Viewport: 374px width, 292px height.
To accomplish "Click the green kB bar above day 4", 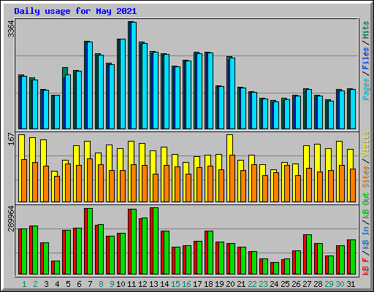I will click(57, 268).
